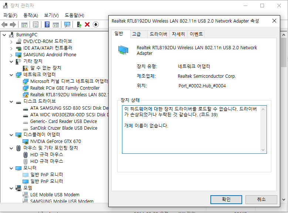The height and width of the screenshot is (213, 288).
Task: Select the second 일반 PnP 모니터 item
Action: (47, 182)
